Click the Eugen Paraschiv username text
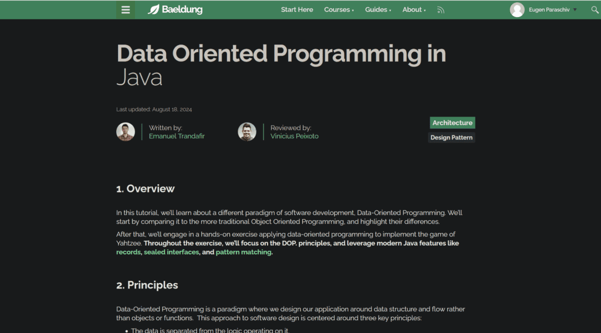This screenshot has width=601, height=333. click(x=549, y=9)
